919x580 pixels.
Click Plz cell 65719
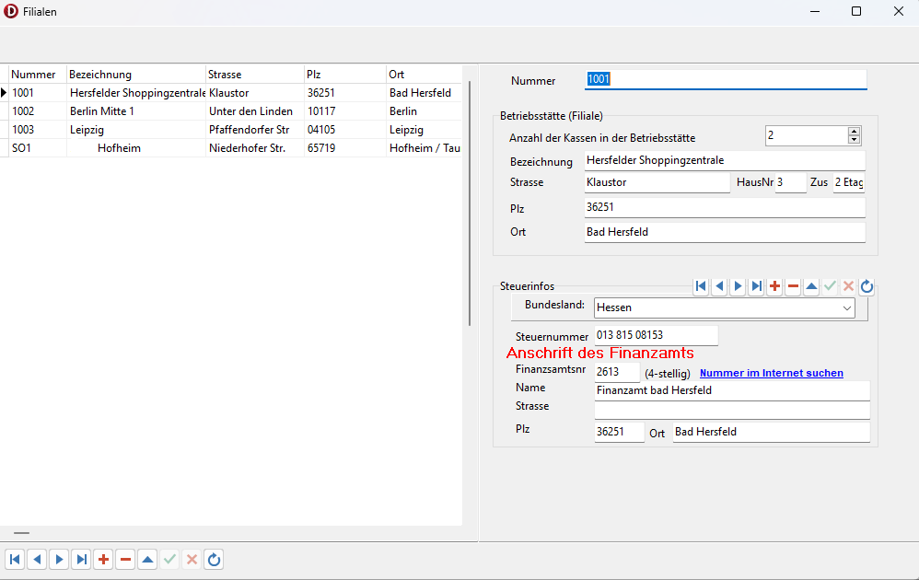[345, 148]
